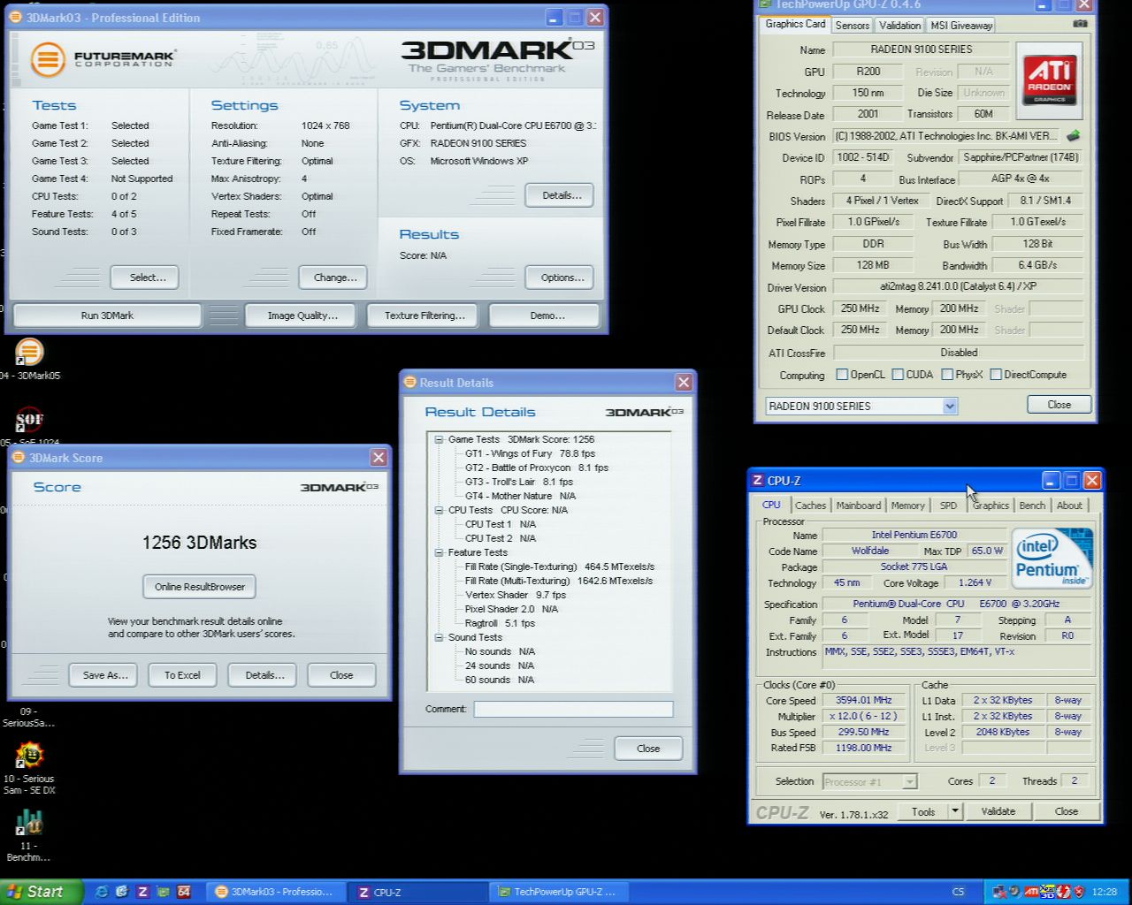The image size is (1132, 905).
Task: Export the score with To Excel
Action: click(x=182, y=675)
